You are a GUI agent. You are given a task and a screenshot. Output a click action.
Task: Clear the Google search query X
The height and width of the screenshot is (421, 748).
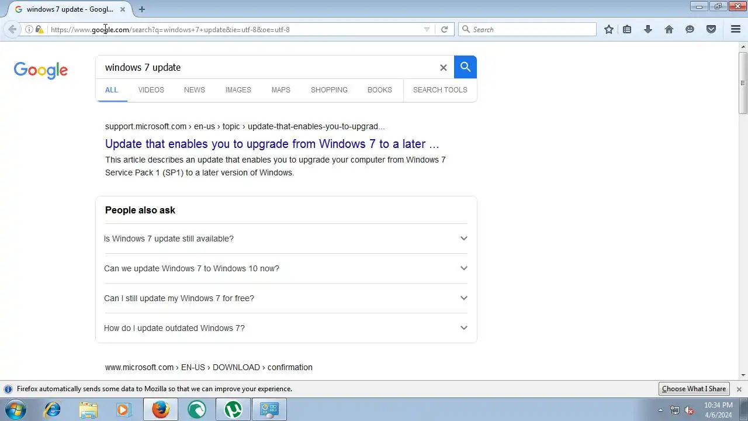coord(444,68)
